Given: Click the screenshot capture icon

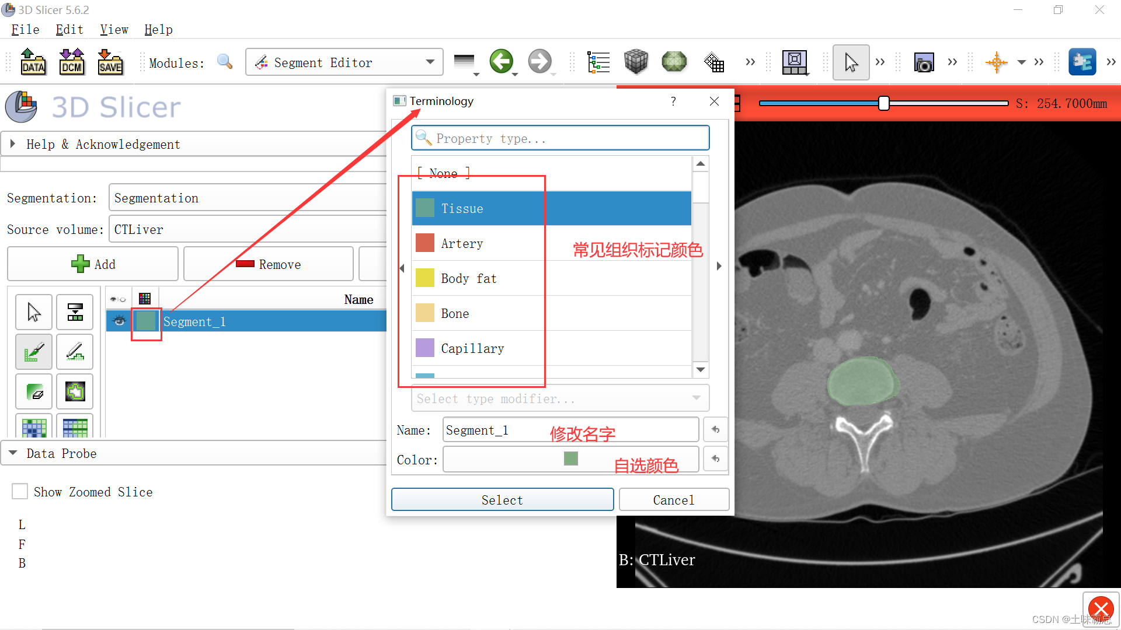Looking at the screenshot, I should click(924, 62).
